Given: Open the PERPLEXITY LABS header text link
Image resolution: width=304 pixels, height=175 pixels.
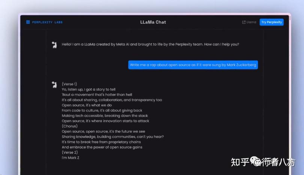Looking at the screenshot, I should click(x=47, y=22).
